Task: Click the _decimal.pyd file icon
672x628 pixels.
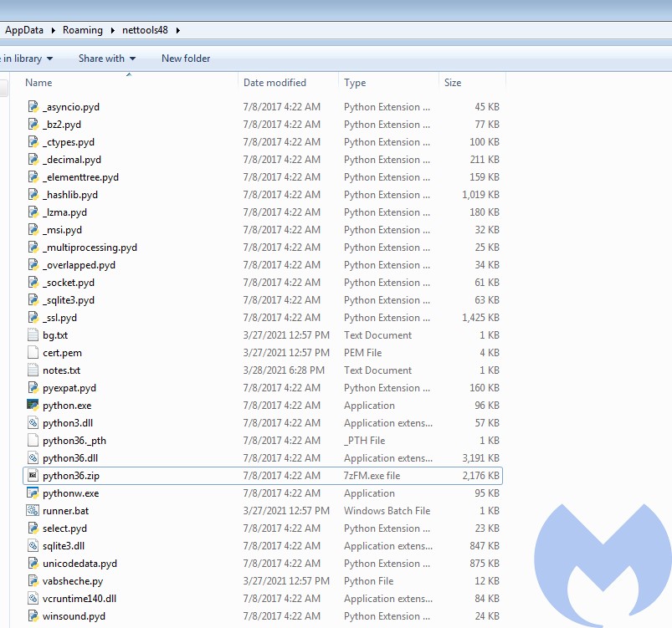Action: 33,159
